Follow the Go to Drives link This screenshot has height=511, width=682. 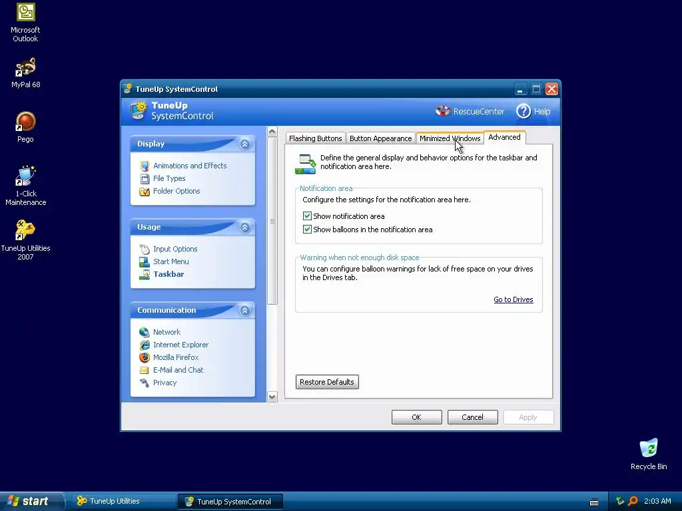[x=513, y=299]
